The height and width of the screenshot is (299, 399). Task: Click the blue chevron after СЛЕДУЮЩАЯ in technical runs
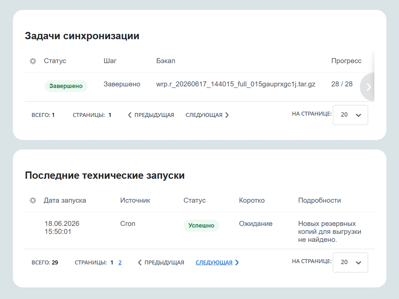tap(237, 262)
